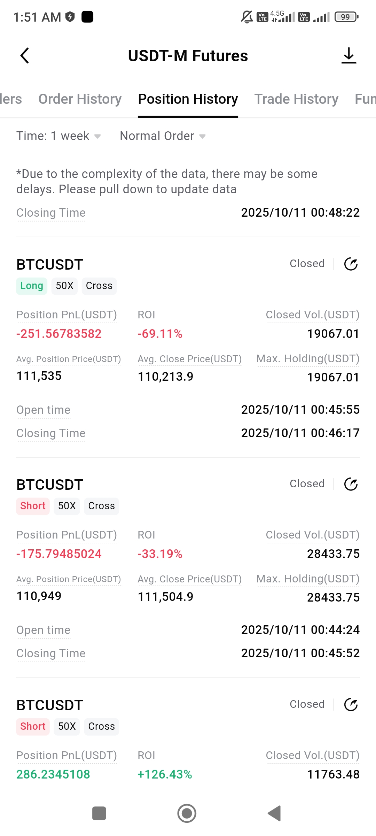Open partially visible Funding tab on right

click(x=365, y=99)
